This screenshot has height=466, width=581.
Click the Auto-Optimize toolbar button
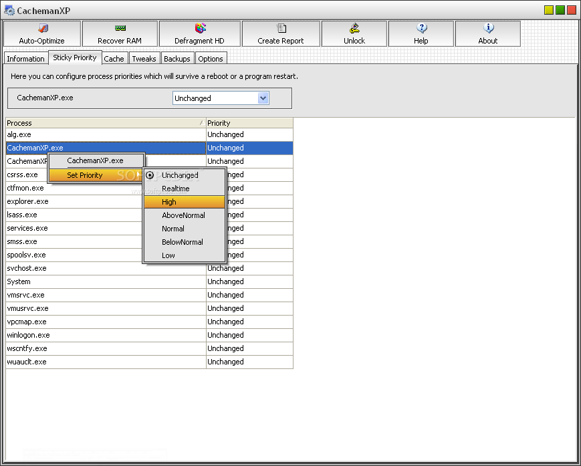tap(42, 33)
